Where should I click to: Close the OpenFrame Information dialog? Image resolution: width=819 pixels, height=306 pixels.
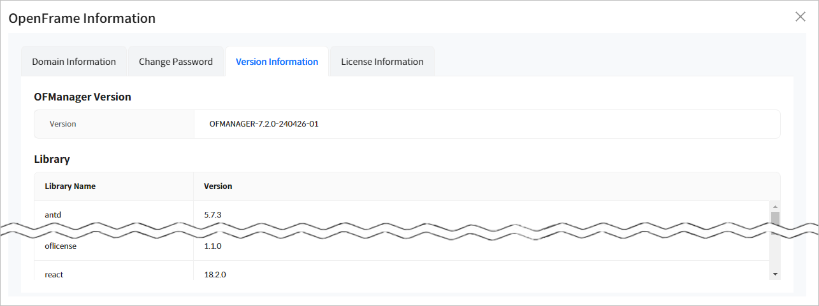click(800, 17)
